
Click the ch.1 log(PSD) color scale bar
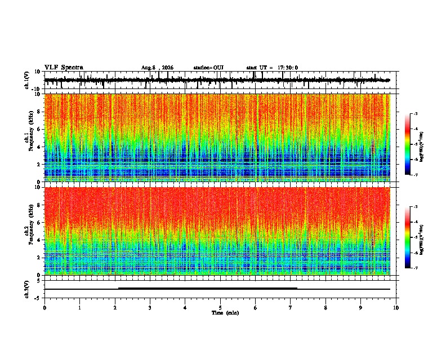tap(408, 144)
